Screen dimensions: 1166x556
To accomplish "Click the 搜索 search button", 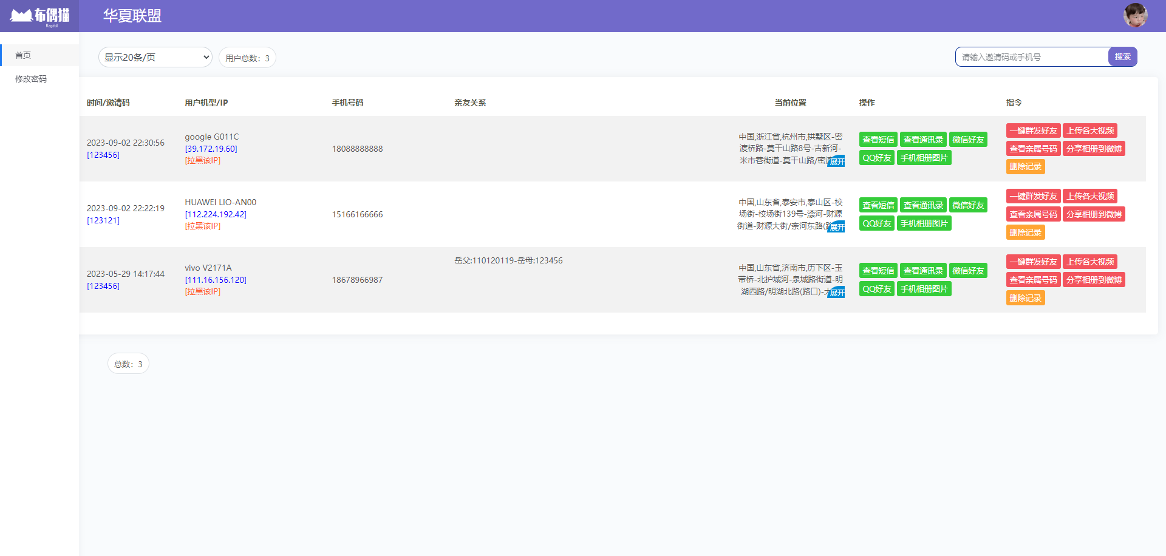I will [1122, 56].
